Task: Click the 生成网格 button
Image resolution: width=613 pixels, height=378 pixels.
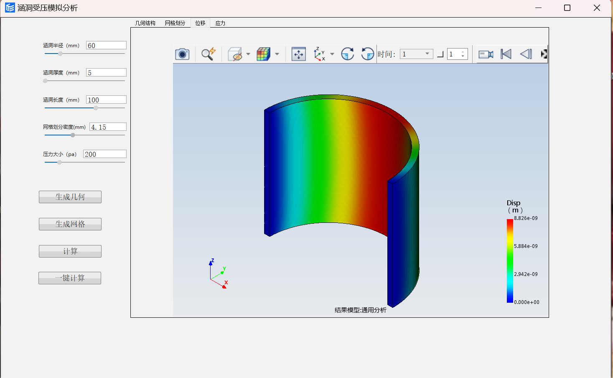Action: (70, 224)
